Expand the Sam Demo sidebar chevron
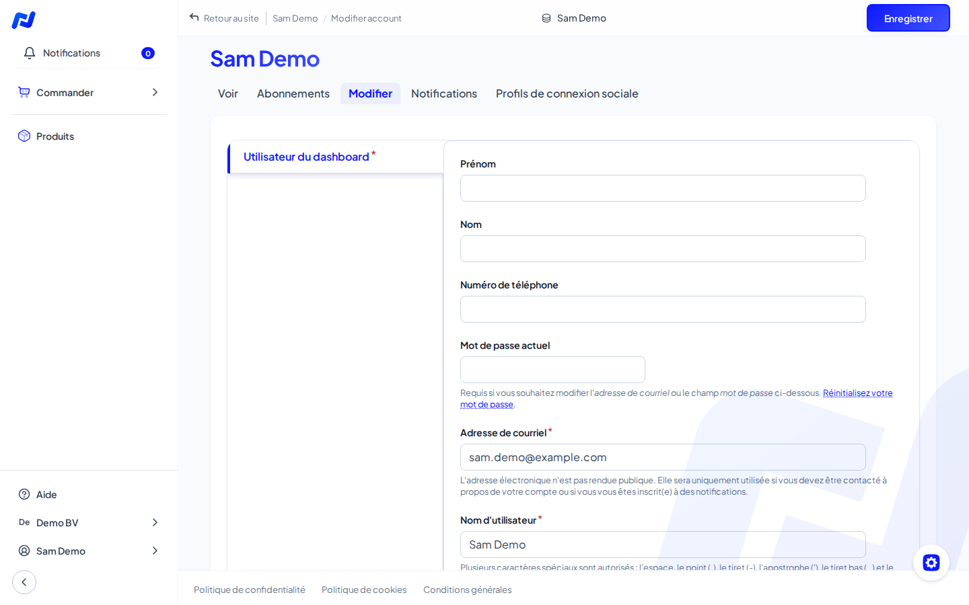This screenshot has width=969, height=605. (x=155, y=551)
